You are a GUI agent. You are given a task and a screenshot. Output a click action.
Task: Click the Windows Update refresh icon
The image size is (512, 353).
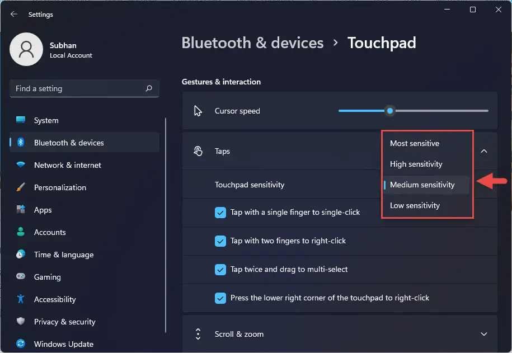[x=21, y=343]
